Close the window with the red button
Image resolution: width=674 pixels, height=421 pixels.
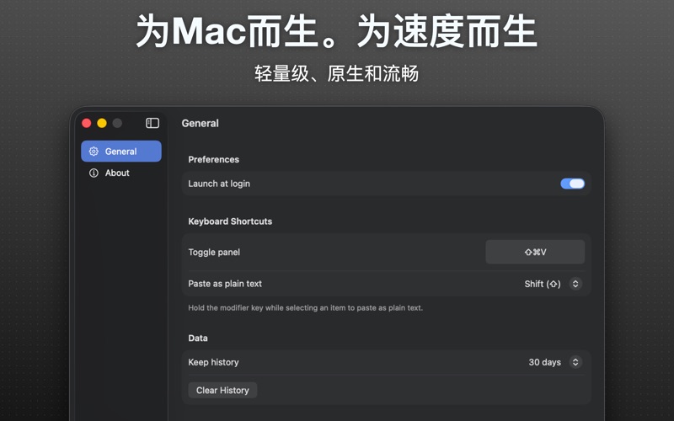point(87,123)
